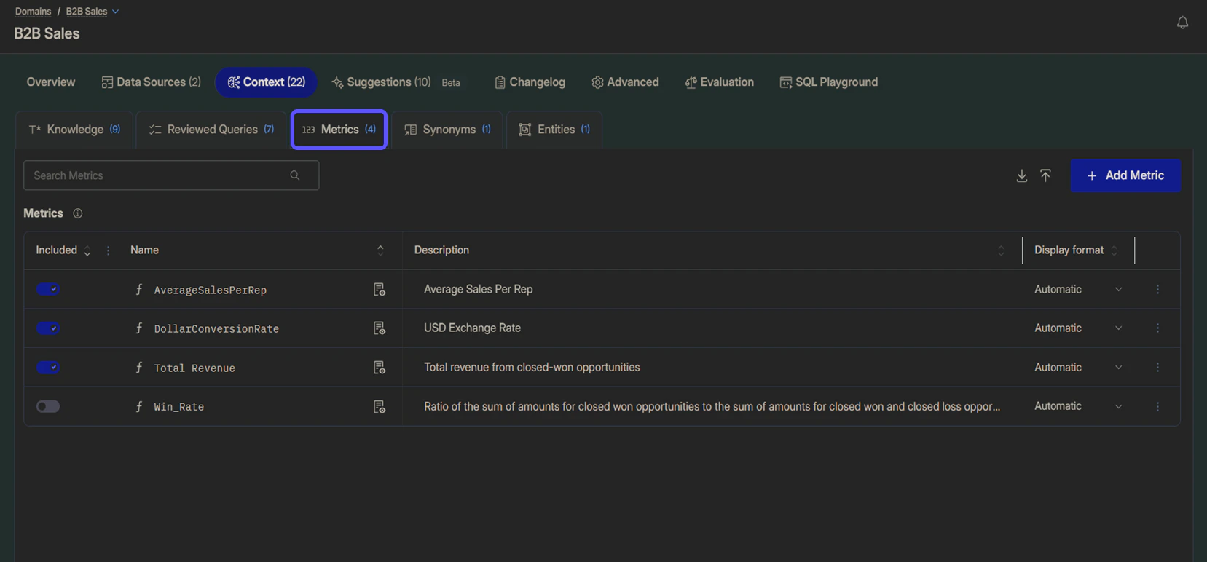Open the Total Revenue row options menu
Viewport: 1207px width, 562px height.
1157,368
